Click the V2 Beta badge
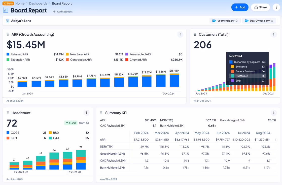The image size is (282, 185). pyautogui.click(x=8, y=4)
